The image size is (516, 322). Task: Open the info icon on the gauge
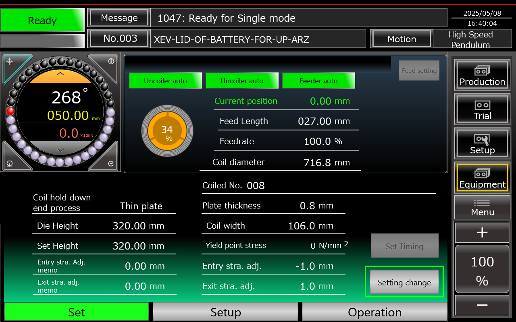coord(110,62)
